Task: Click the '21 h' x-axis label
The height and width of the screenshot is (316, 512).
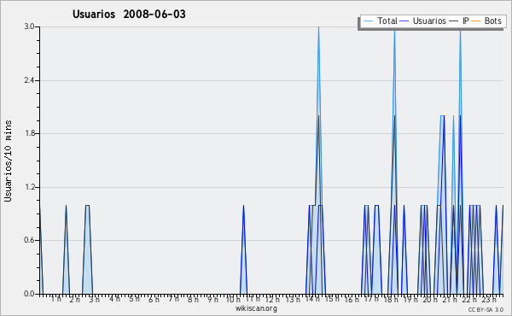Action: point(450,299)
